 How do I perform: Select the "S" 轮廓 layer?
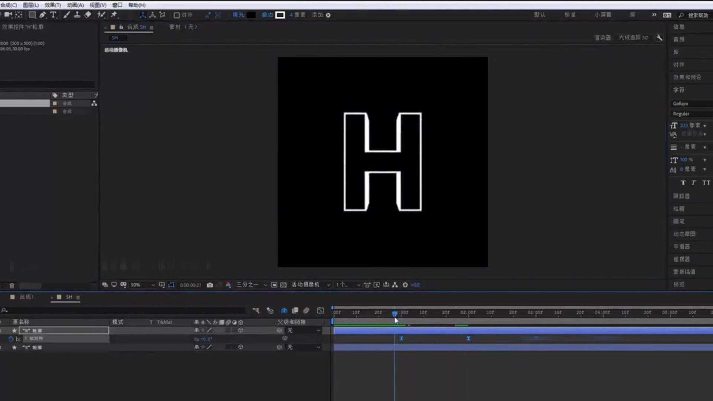33,348
